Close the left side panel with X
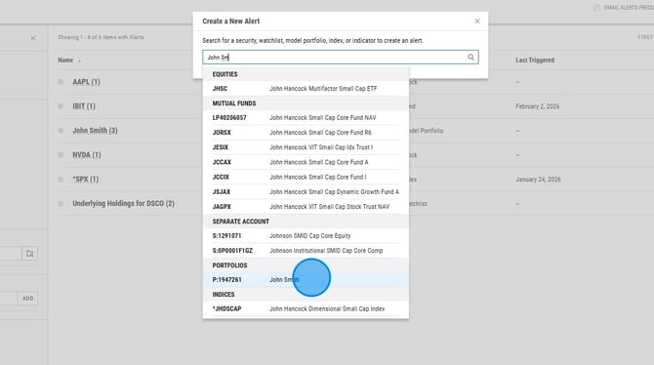Viewport: 654px width, 365px height. [x=33, y=38]
